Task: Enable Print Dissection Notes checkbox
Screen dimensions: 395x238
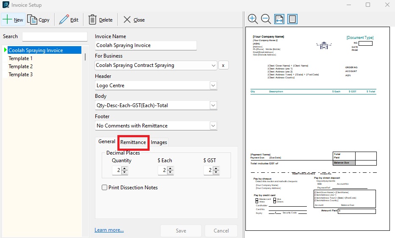Action: point(105,188)
